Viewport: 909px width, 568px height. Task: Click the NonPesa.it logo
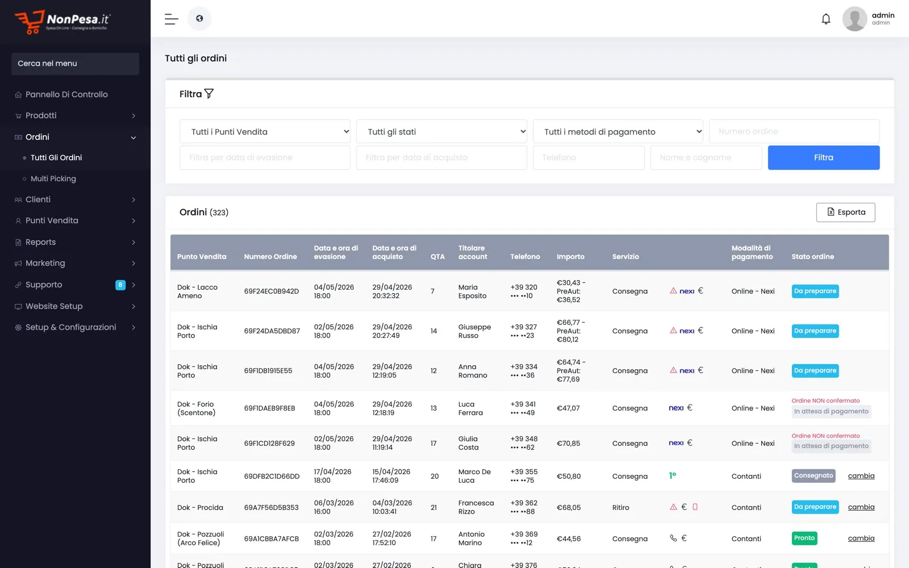tap(62, 22)
